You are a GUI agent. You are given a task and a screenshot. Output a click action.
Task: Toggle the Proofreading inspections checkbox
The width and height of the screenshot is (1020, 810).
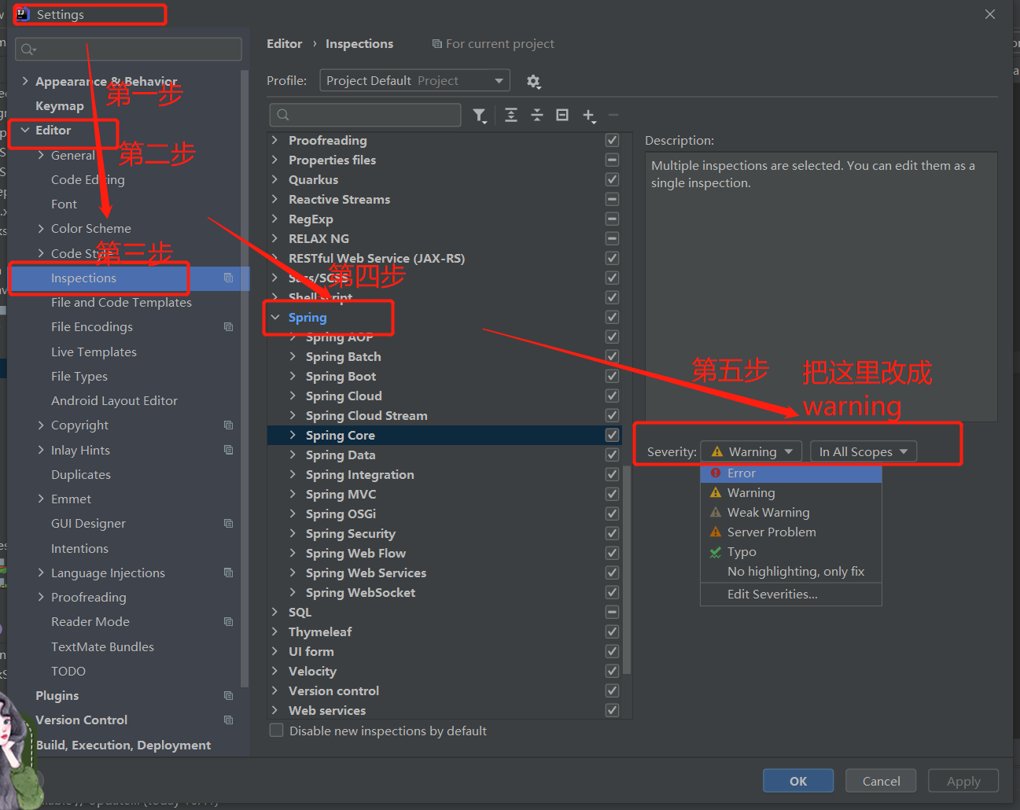[612, 140]
